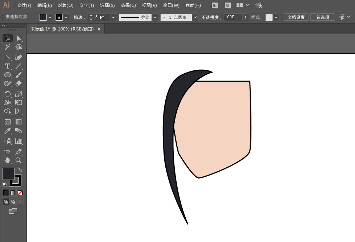Select the Magic Wand tool
This screenshot has height=242, width=355.
pyautogui.click(x=7, y=47)
